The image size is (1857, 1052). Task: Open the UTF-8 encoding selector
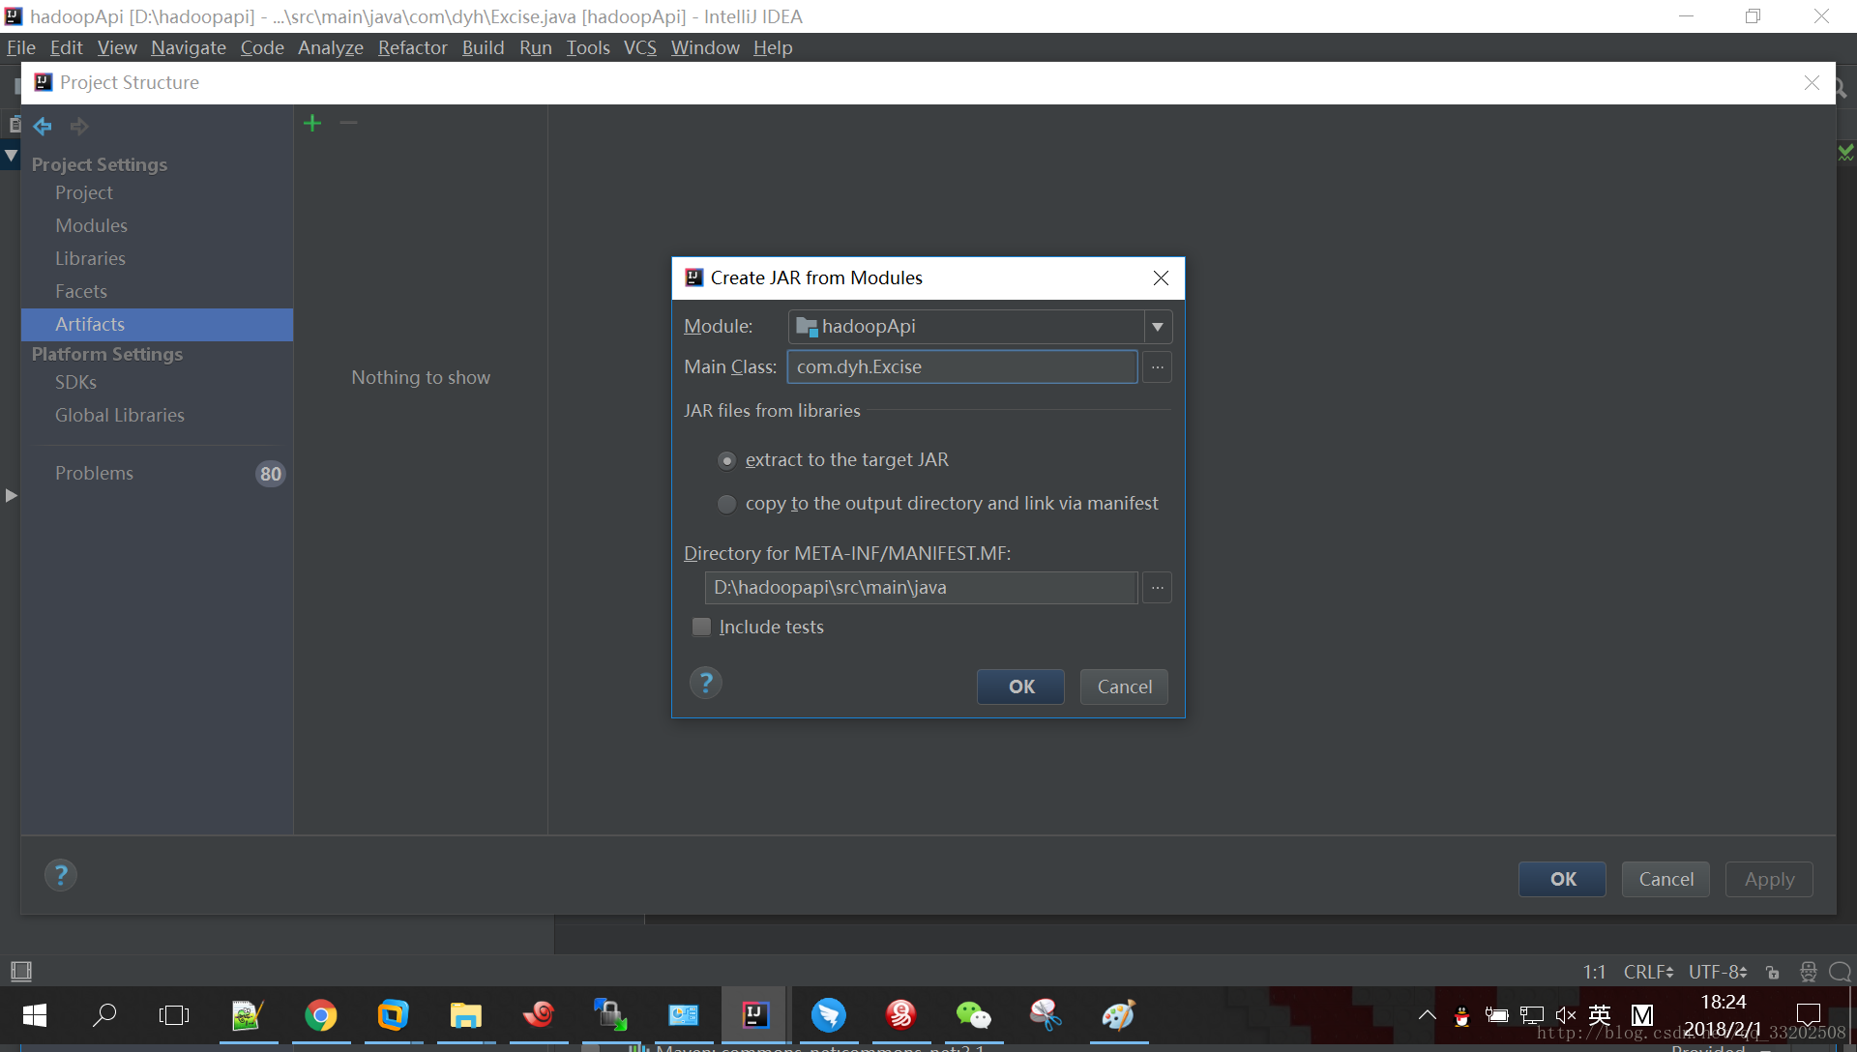1717,972
